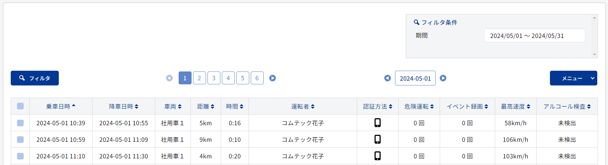Toggle select-all checkbox in table header

click(20, 106)
